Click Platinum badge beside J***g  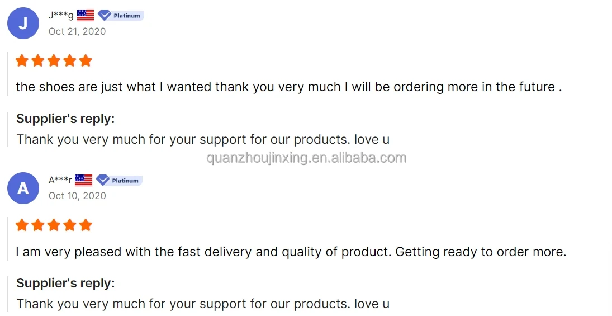point(121,15)
